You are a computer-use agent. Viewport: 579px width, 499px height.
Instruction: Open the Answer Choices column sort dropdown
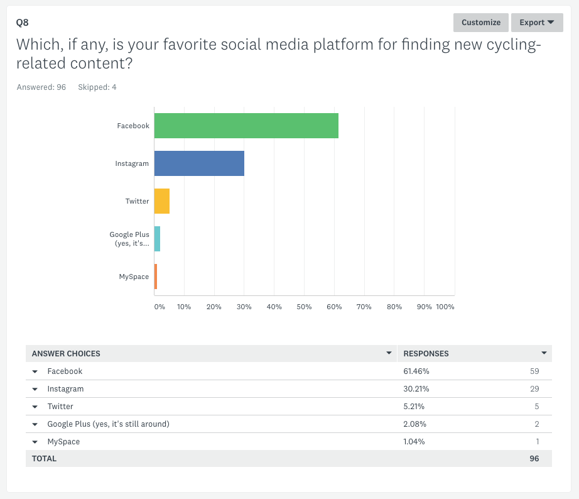coord(389,353)
